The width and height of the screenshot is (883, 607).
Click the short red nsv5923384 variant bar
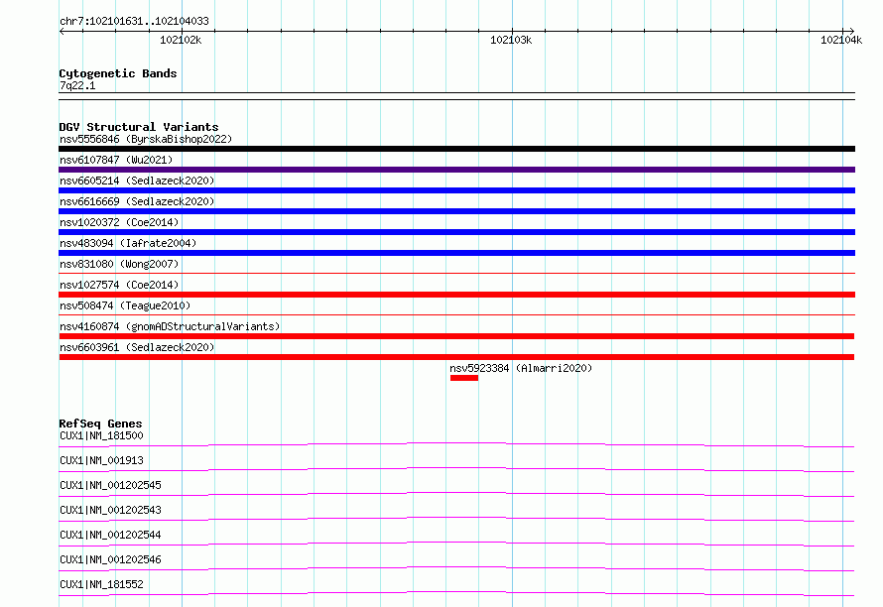pyautogui.click(x=464, y=378)
